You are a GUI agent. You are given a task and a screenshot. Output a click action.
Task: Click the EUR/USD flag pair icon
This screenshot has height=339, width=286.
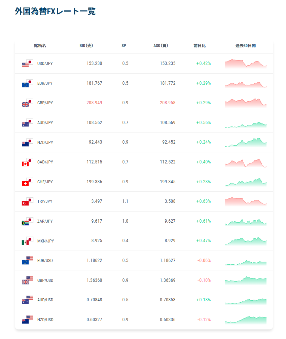27,261
